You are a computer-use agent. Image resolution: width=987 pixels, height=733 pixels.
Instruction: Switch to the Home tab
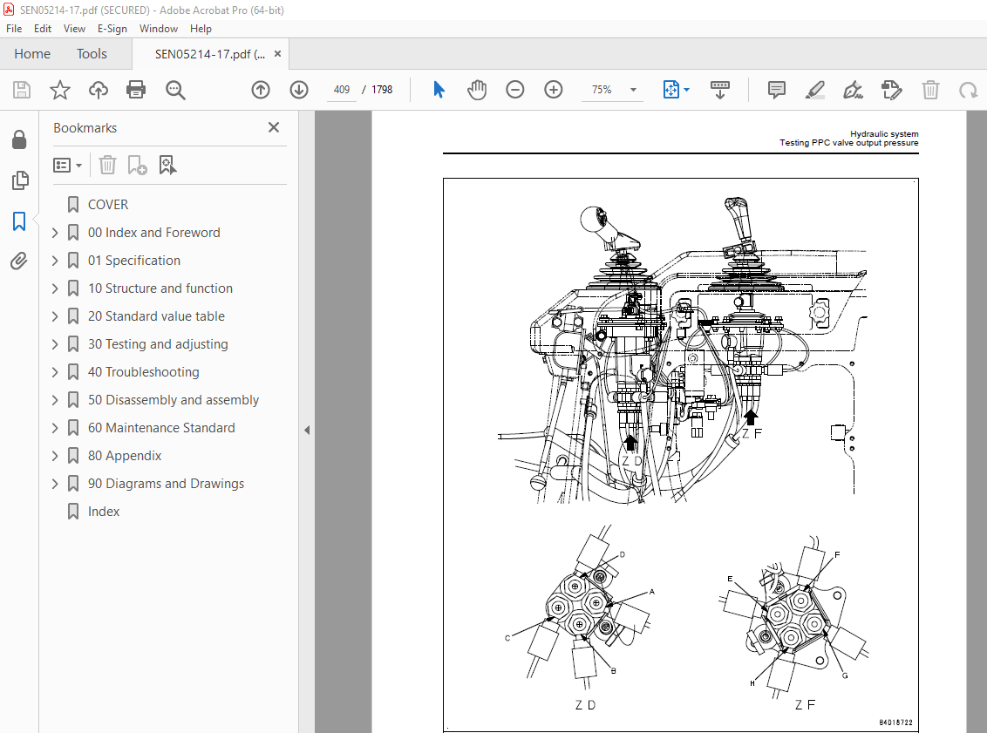point(32,54)
